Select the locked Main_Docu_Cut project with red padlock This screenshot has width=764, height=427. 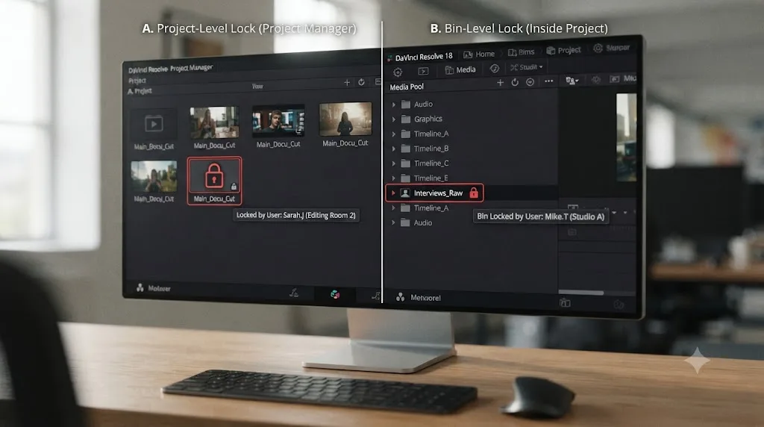coord(214,181)
